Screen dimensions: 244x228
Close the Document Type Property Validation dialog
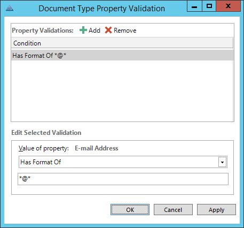point(229,6)
